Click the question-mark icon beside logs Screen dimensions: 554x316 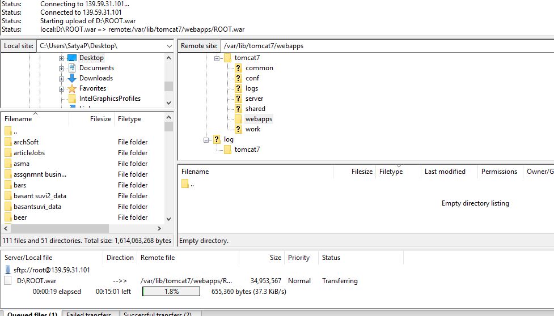238,88
